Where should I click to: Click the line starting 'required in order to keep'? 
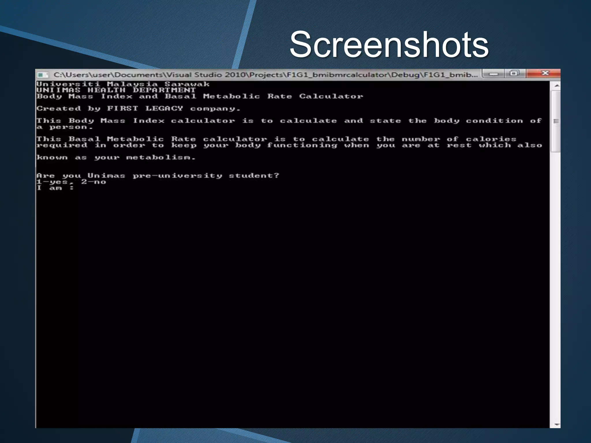pos(289,145)
